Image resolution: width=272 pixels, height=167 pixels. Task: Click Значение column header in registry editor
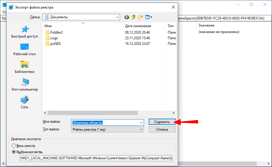click(206, 25)
